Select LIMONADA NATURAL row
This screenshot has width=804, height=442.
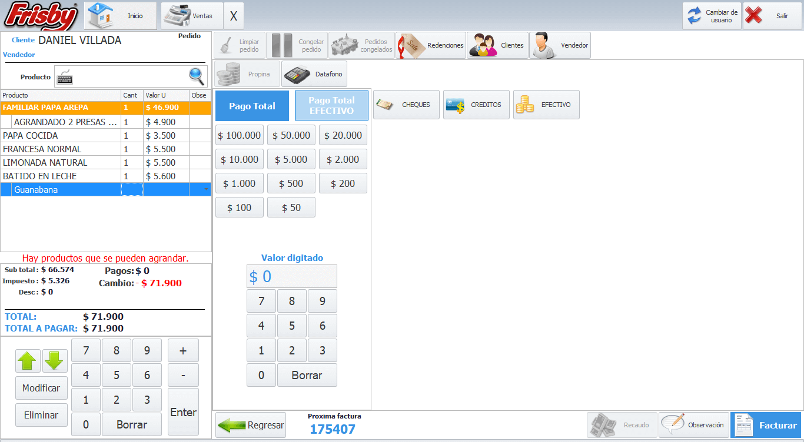(x=105, y=162)
